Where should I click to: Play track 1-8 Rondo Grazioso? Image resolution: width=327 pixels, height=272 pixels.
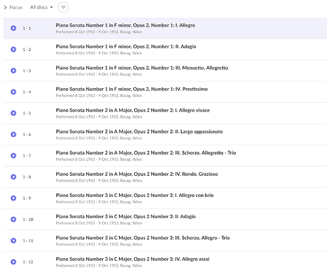13,177
